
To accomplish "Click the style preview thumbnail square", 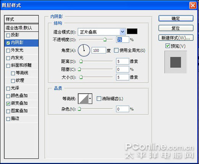I will (175, 62).
